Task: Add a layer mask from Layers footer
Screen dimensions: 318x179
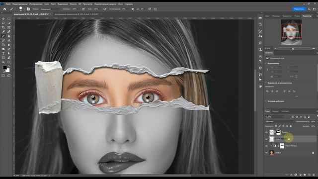Action: click(296, 175)
